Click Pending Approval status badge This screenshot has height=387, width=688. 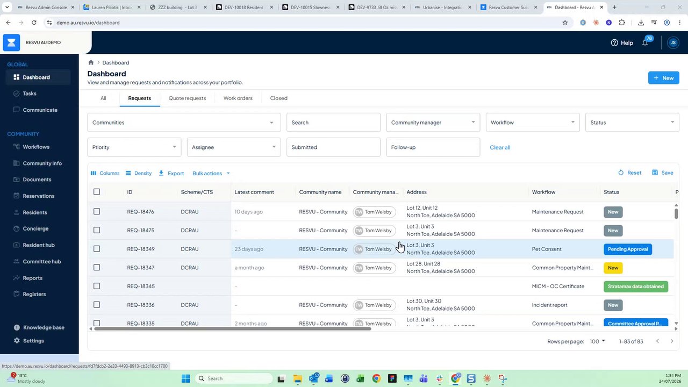point(628,249)
